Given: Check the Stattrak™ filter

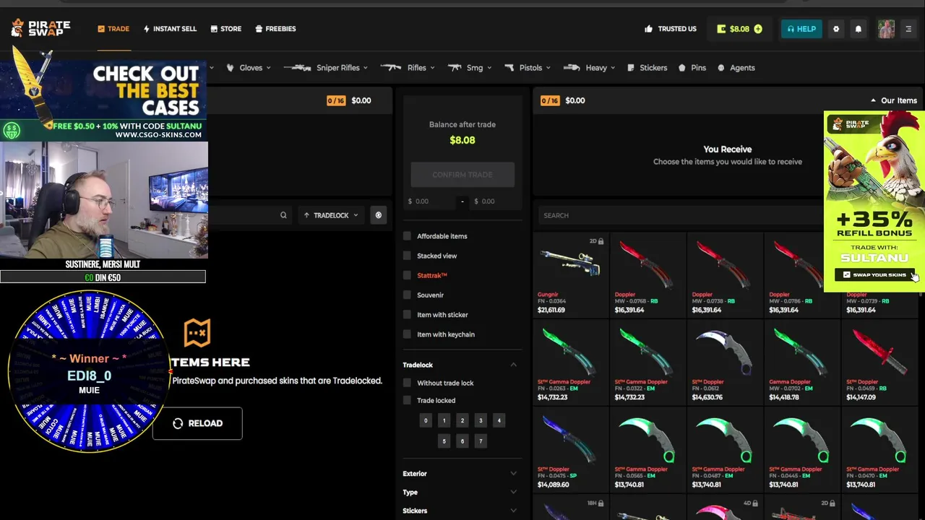Looking at the screenshot, I should tap(407, 275).
